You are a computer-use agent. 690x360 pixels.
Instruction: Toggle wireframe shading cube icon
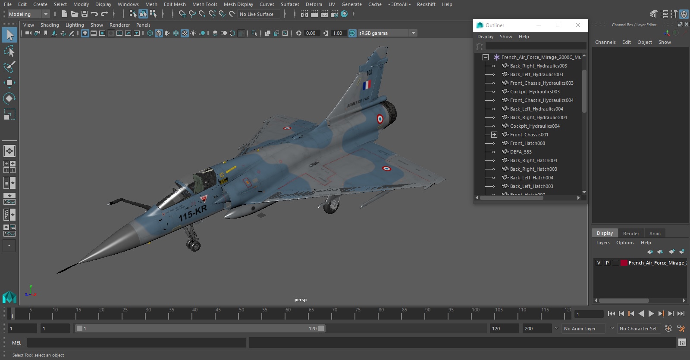click(x=150, y=33)
